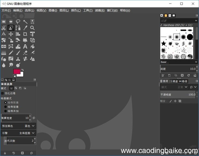
Task: Toggle lock position and size icon
Action: point(175,101)
